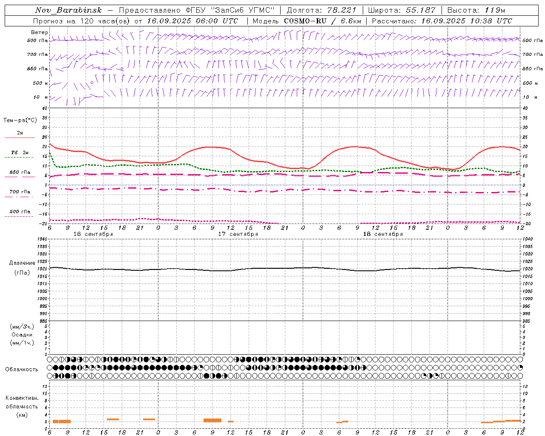Click the (км) unit label for convective clouds
Image resolution: width=545 pixels, height=436 pixels.
pos(22,415)
